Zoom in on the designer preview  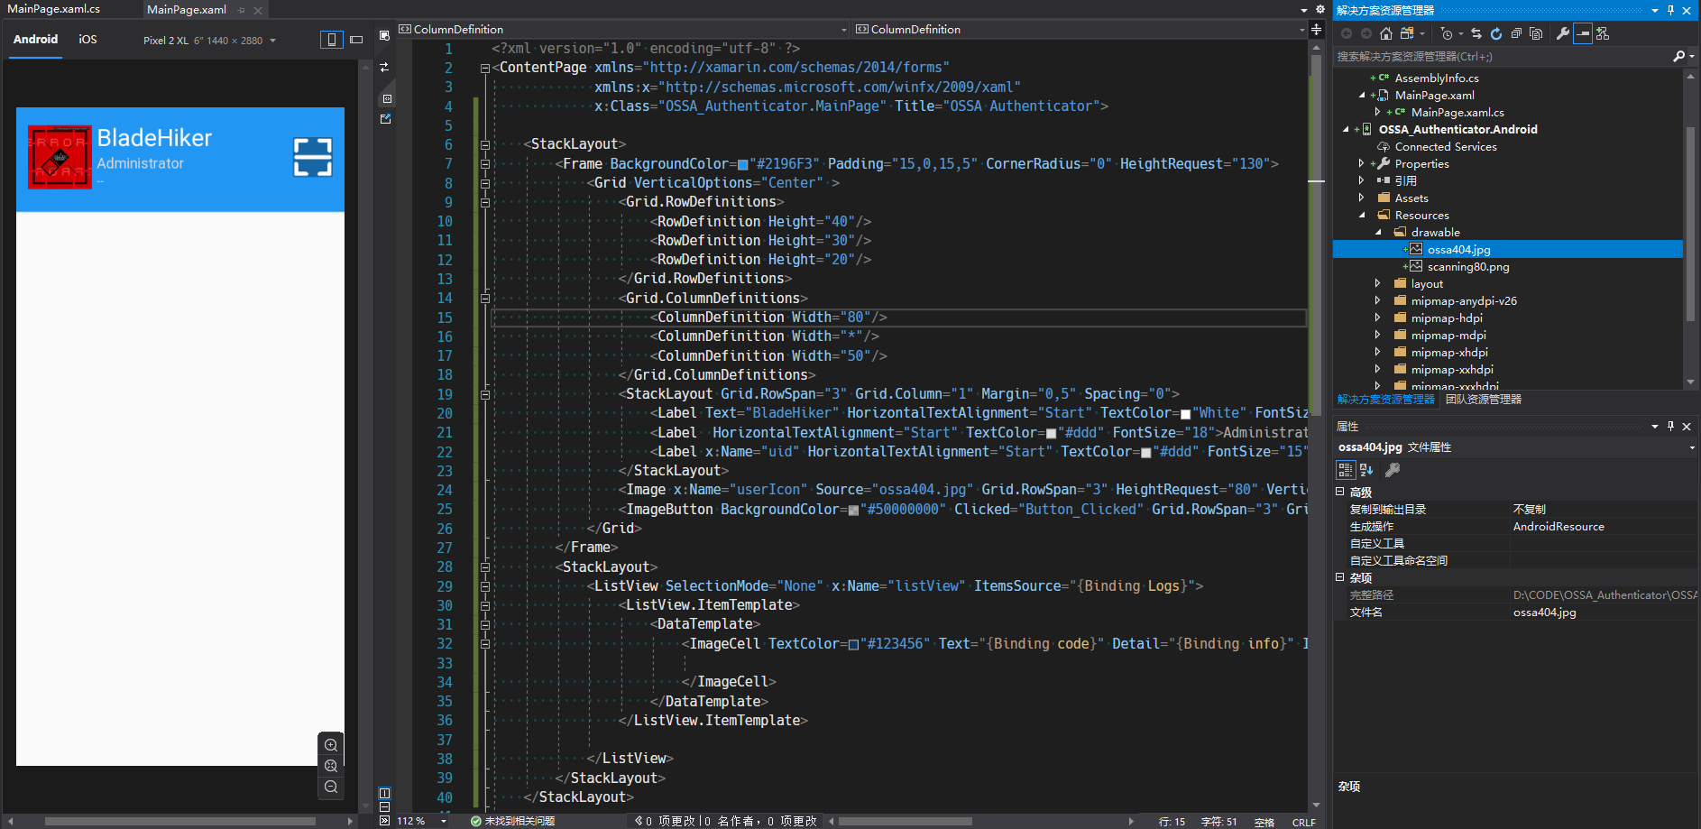tap(331, 745)
